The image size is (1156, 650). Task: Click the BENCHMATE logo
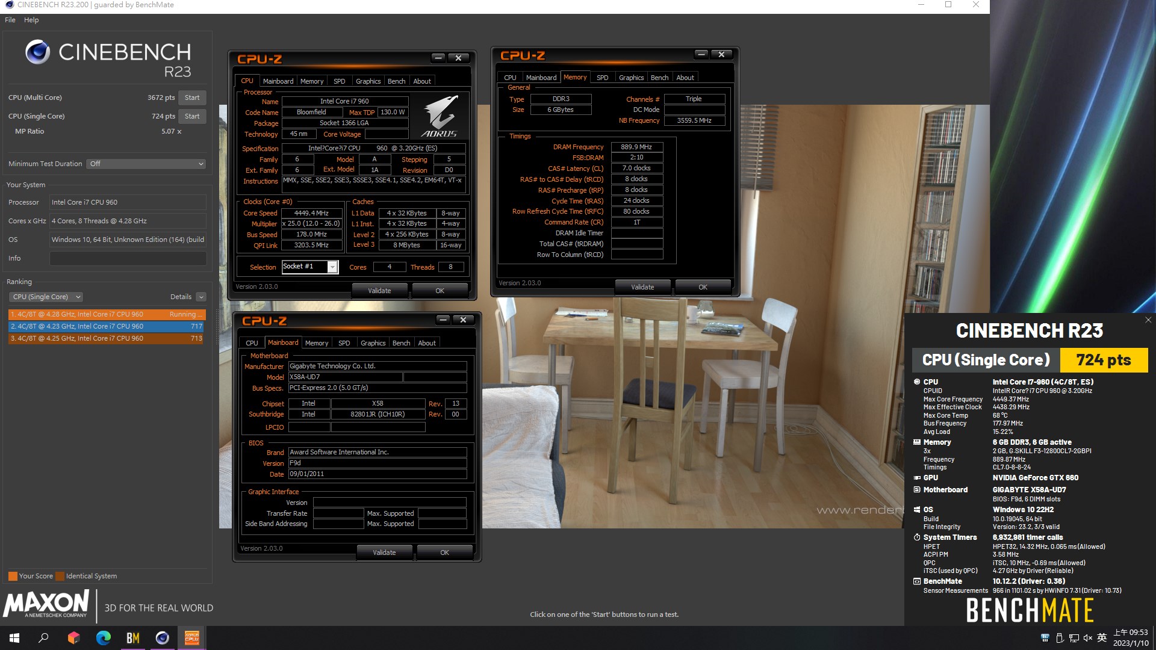1030,610
